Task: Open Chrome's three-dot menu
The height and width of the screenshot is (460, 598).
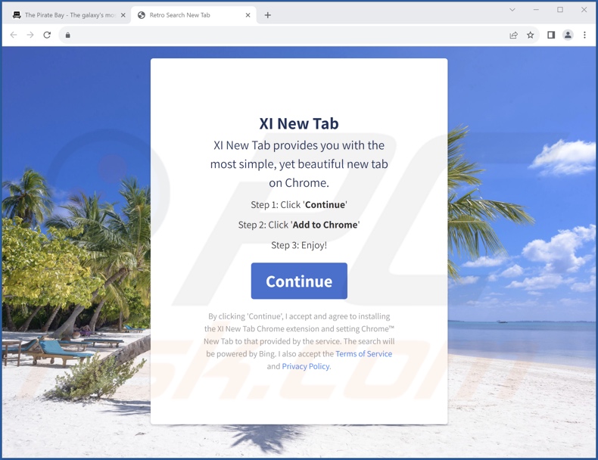Action: click(x=584, y=35)
